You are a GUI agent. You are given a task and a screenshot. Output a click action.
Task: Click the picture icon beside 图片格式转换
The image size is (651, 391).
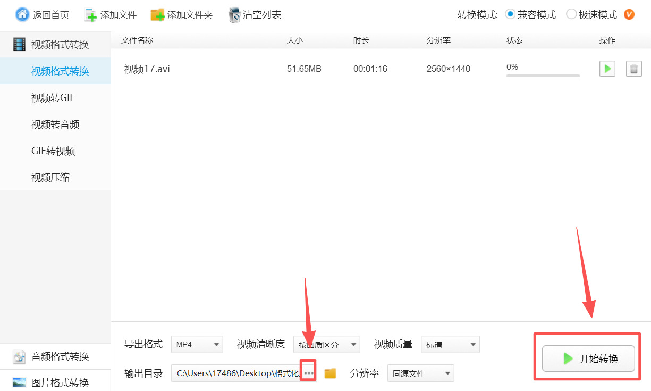[19, 382]
